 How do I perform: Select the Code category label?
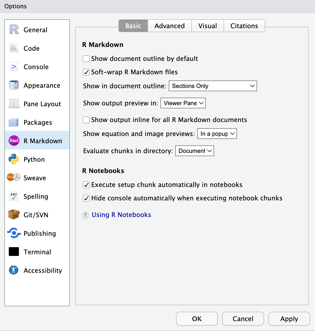pos(32,48)
